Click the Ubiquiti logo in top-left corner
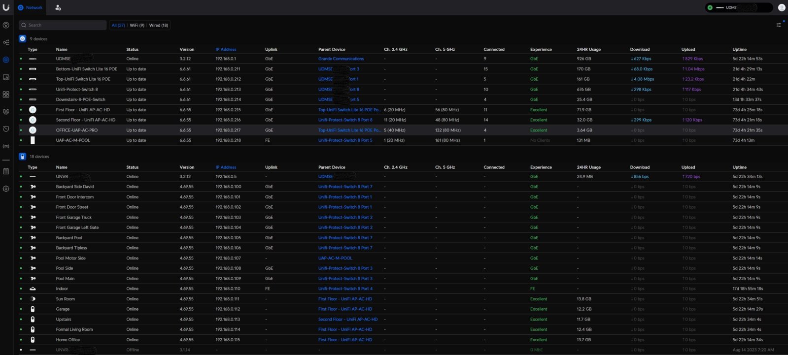Image resolution: width=788 pixels, height=355 pixels. pyautogui.click(x=6, y=7)
